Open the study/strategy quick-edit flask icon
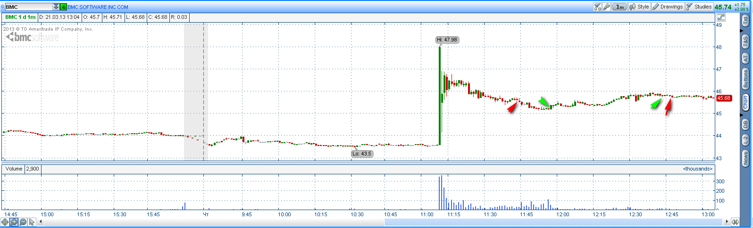The image size is (753, 228). 597,7
